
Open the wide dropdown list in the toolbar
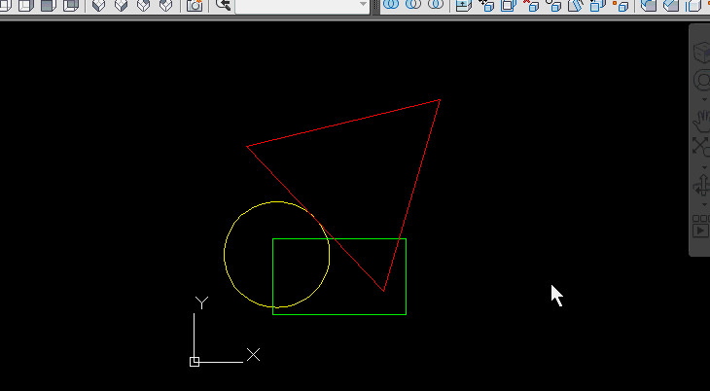click(302, 6)
